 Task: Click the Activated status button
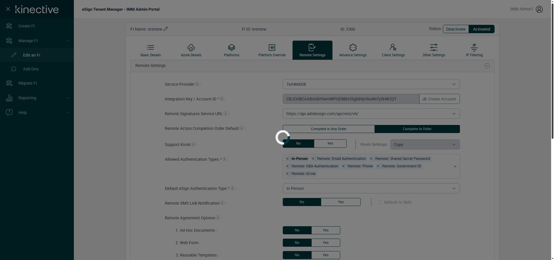pos(482,29)
